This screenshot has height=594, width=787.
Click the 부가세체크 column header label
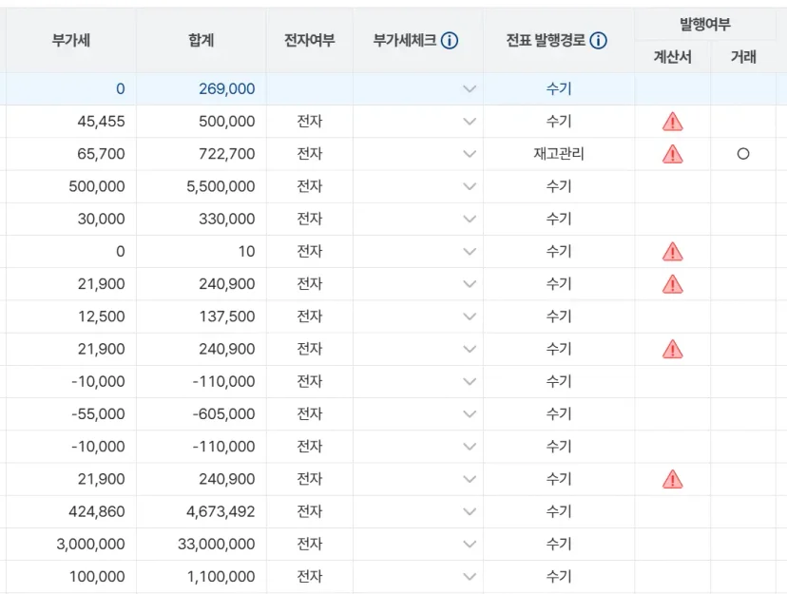(x=405, y=40)
